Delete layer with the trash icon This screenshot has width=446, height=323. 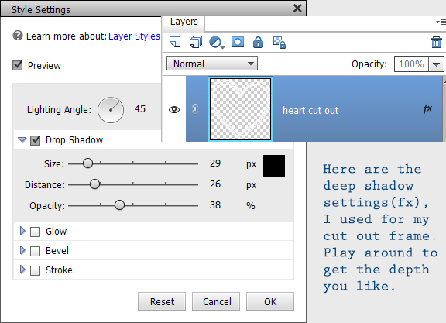[x=436, y=42]
